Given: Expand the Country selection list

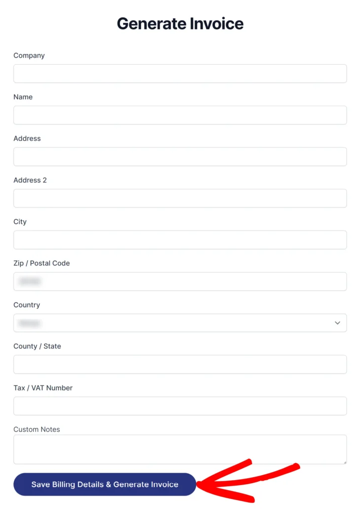Looking at the screenshot, I should coord(180,323).
